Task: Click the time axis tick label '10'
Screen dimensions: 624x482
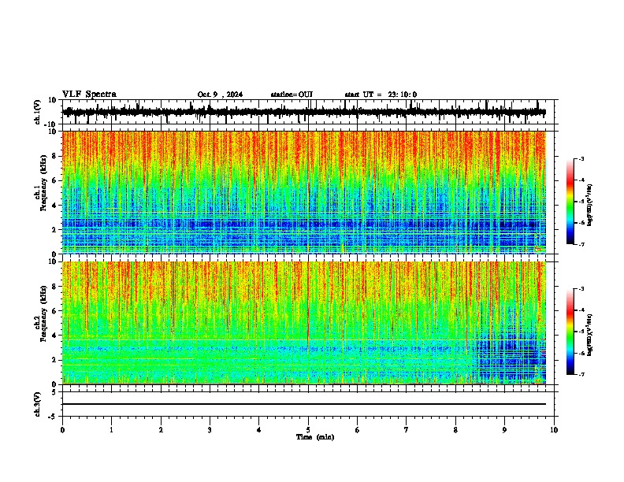Action: (x=554, y=430)
